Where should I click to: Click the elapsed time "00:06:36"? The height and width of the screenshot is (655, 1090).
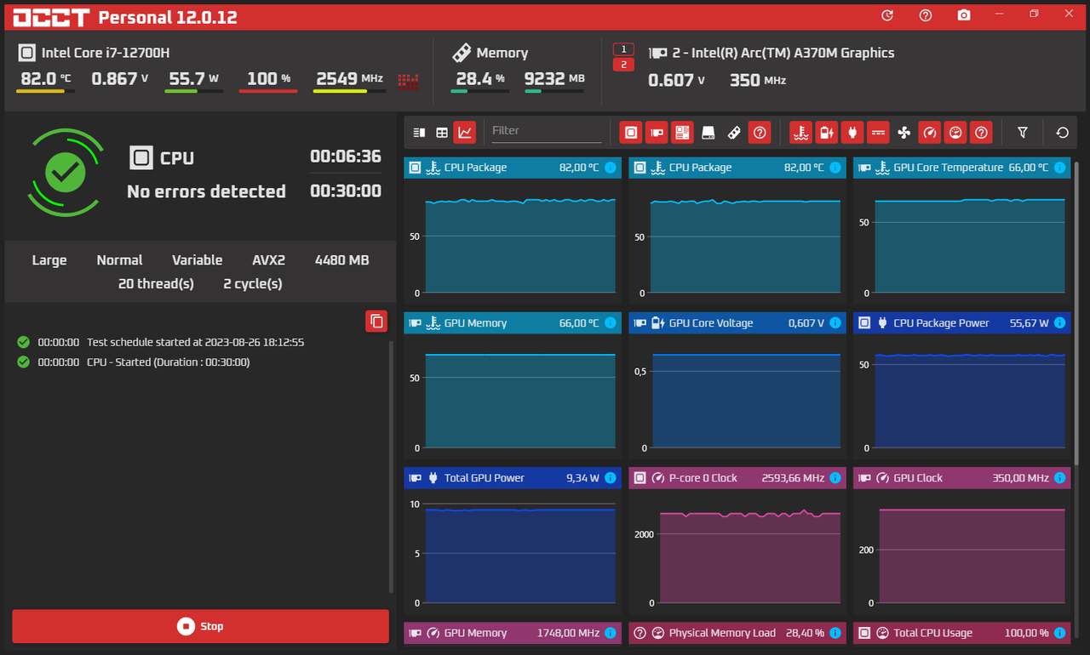[346, 157]
